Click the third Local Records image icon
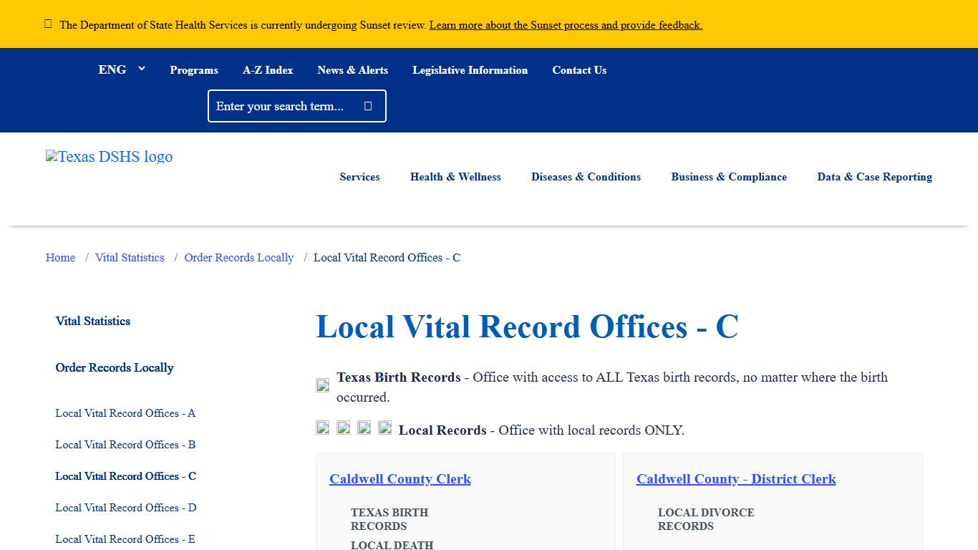 364,428
